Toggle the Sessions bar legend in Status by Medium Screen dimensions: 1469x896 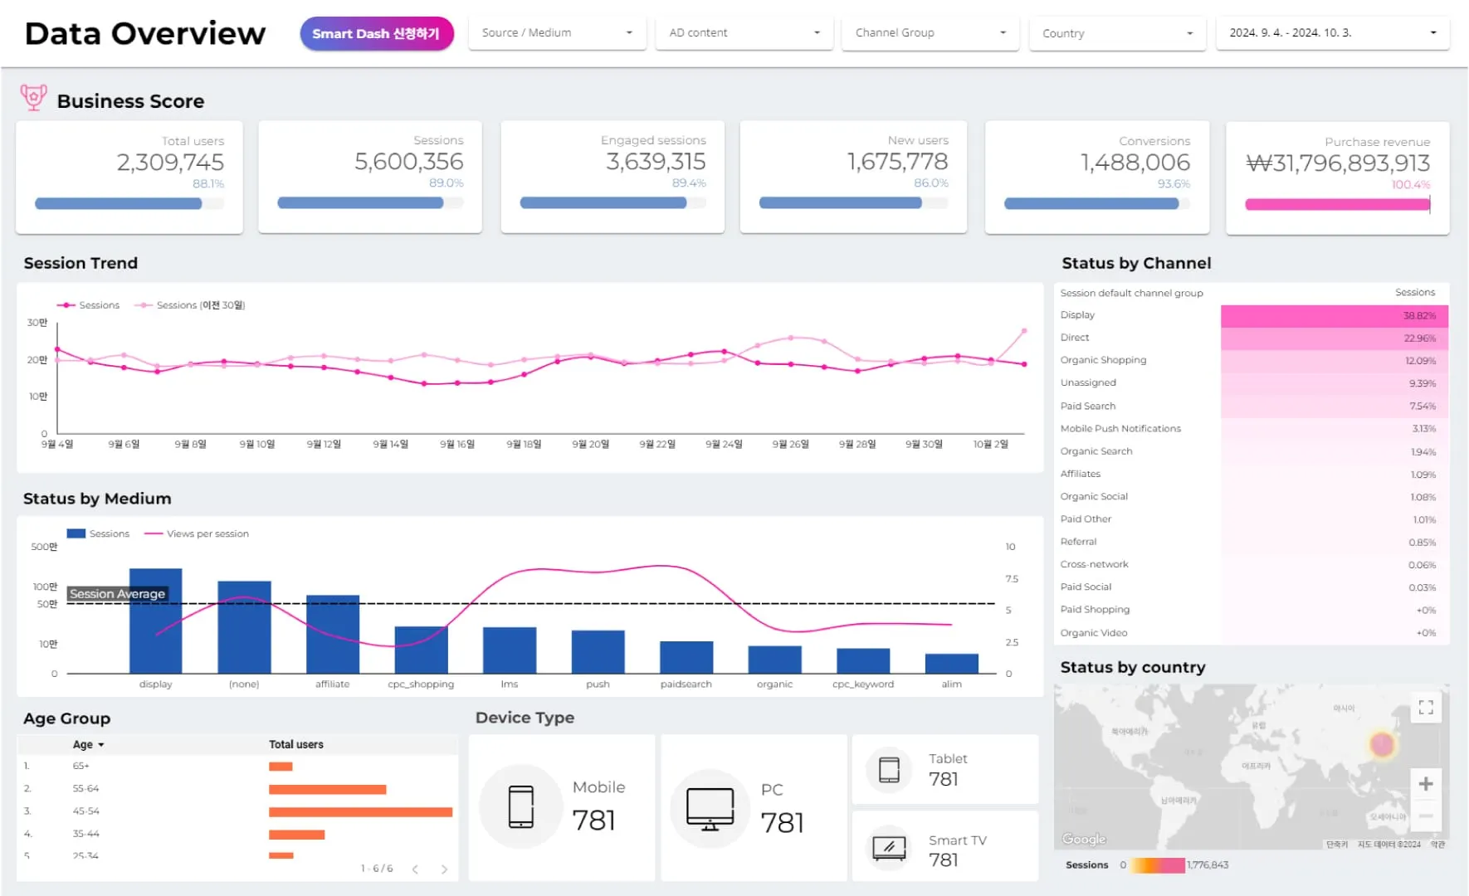coord(98,533)
